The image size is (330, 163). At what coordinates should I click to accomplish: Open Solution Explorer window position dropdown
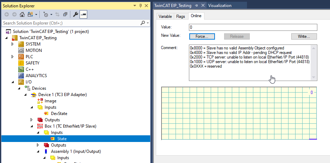pos(135,6)
